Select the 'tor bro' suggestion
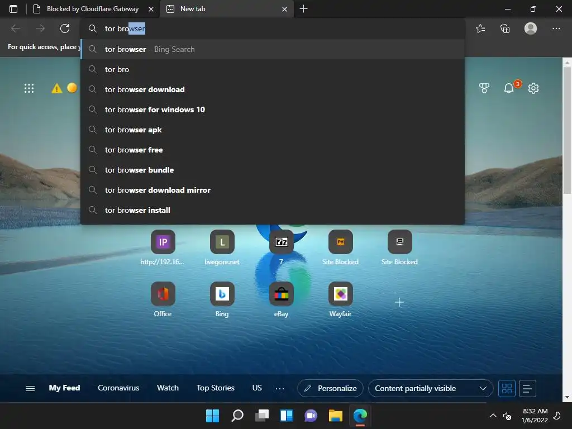Viewport: 572px width, 429px height. click(x=273, y=69)
